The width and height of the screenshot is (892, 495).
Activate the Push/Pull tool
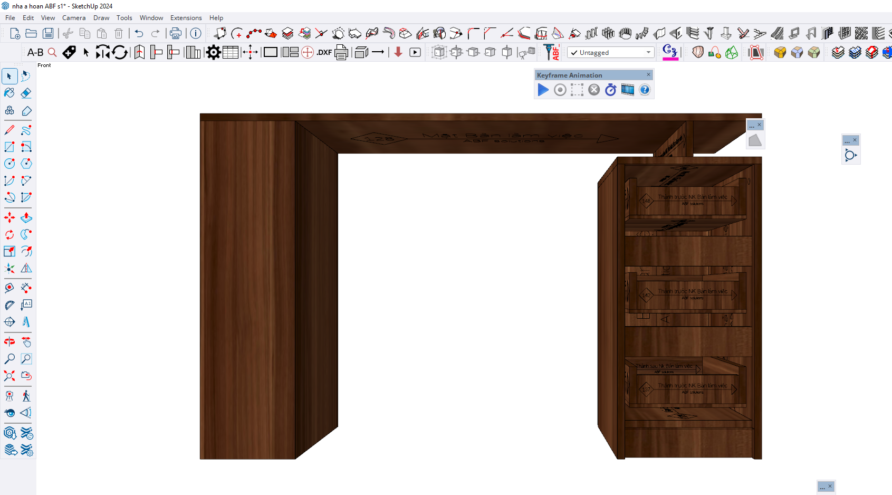26,217
